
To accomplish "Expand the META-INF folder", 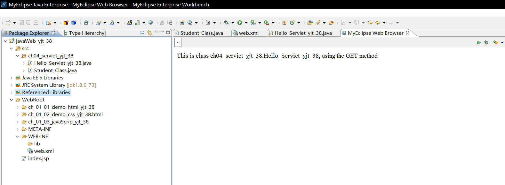I will (x=17, y=129).
